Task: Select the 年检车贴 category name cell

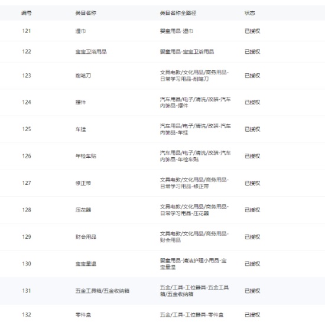Action: click(86, 156)
